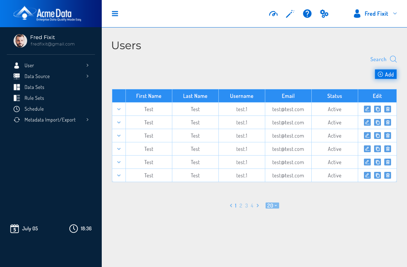Click the calendar icon beside July 05
This screenshot has width=407, height=267.
click(14, 229)
